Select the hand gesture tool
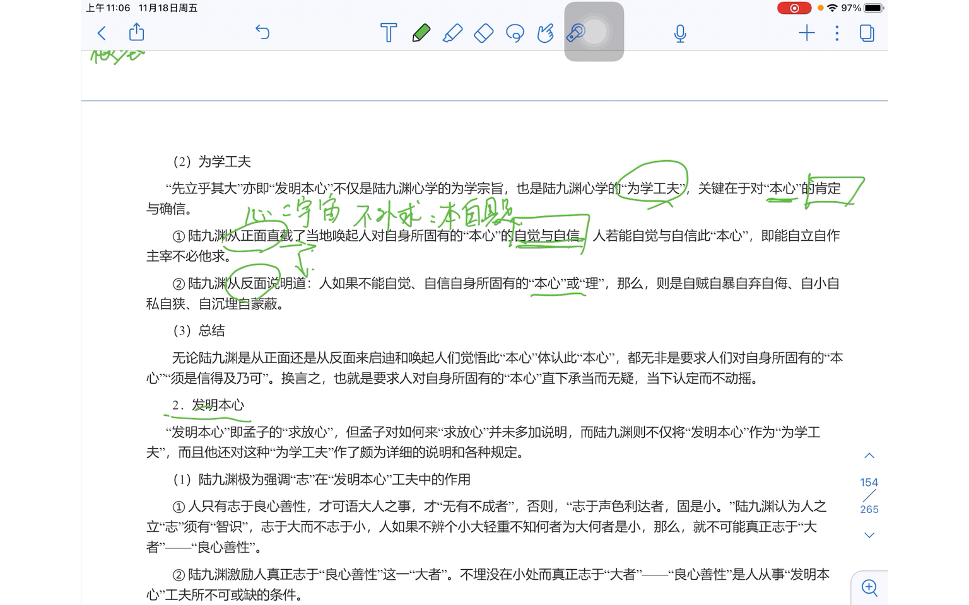This screenshot has width=969, height=605. click(545, 33)
